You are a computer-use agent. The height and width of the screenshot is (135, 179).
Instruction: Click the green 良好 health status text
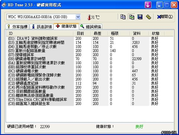pyautogui.click(x=139, y=127)
